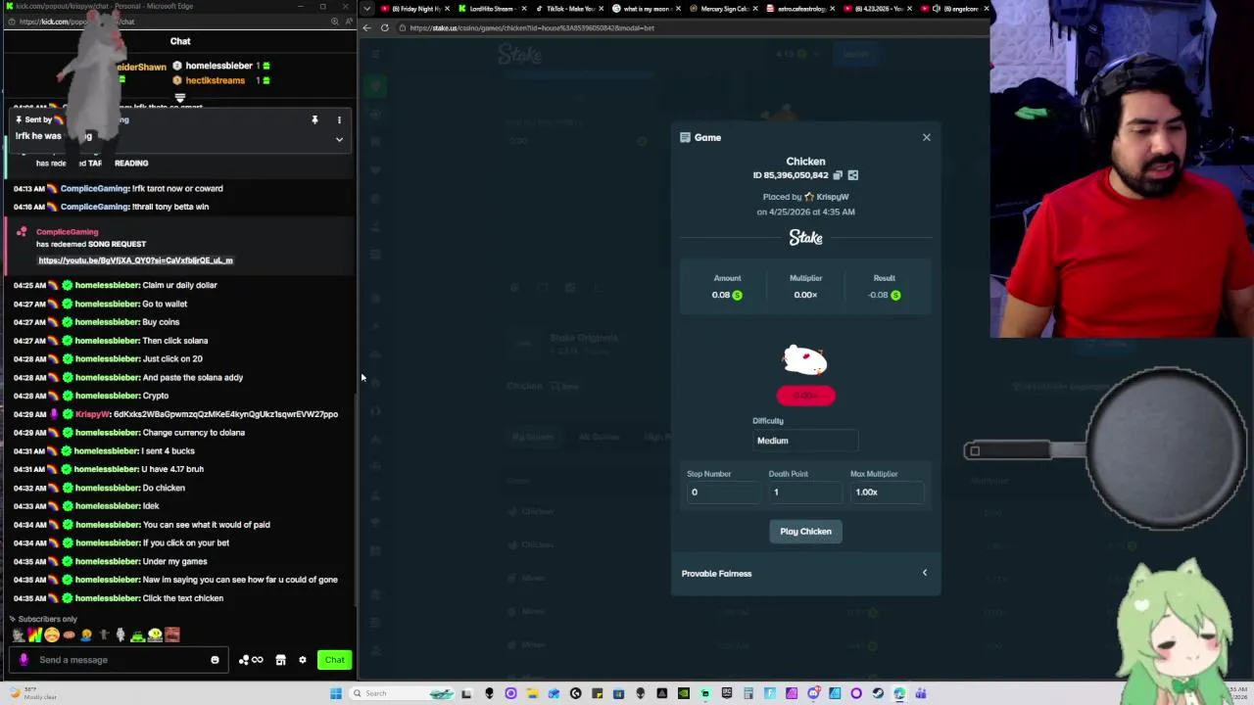Image resolution: width=1254 pixels, height=705 pixels.
Task: Open the chat settings gear
Action: coord(303,660)
